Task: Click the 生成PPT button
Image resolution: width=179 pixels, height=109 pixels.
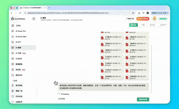Action: pos(163,25)
